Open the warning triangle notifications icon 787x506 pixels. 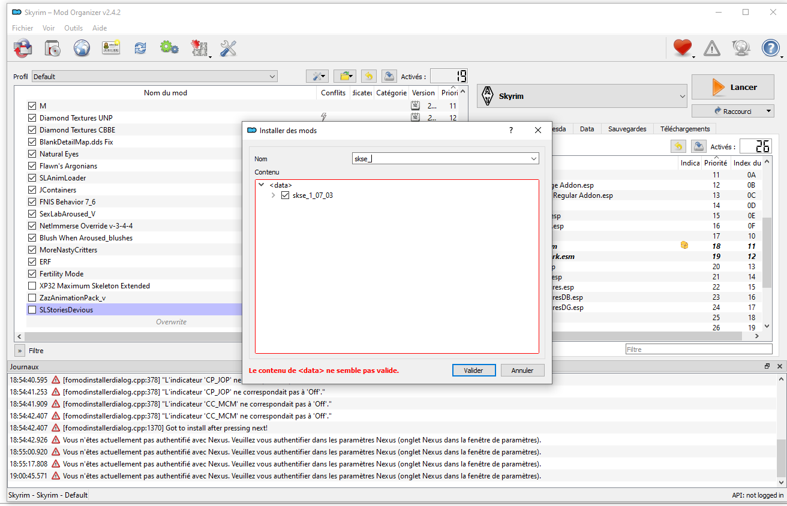click(x=712, y=48)
